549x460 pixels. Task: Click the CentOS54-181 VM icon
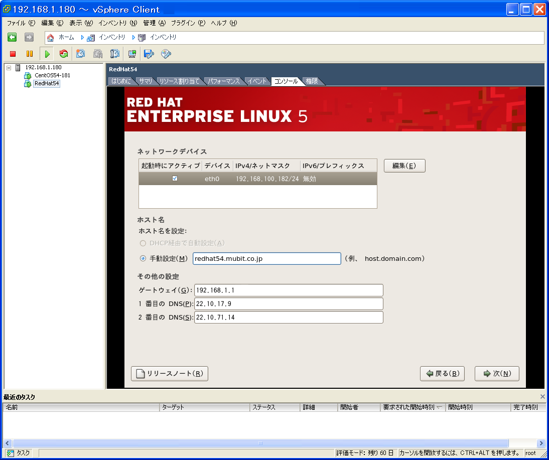28,76
